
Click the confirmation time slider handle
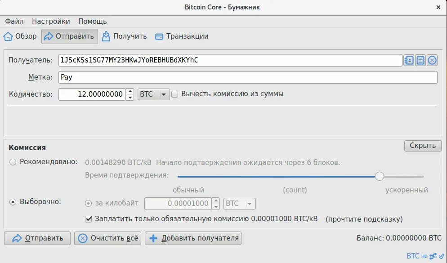[380, 176]
